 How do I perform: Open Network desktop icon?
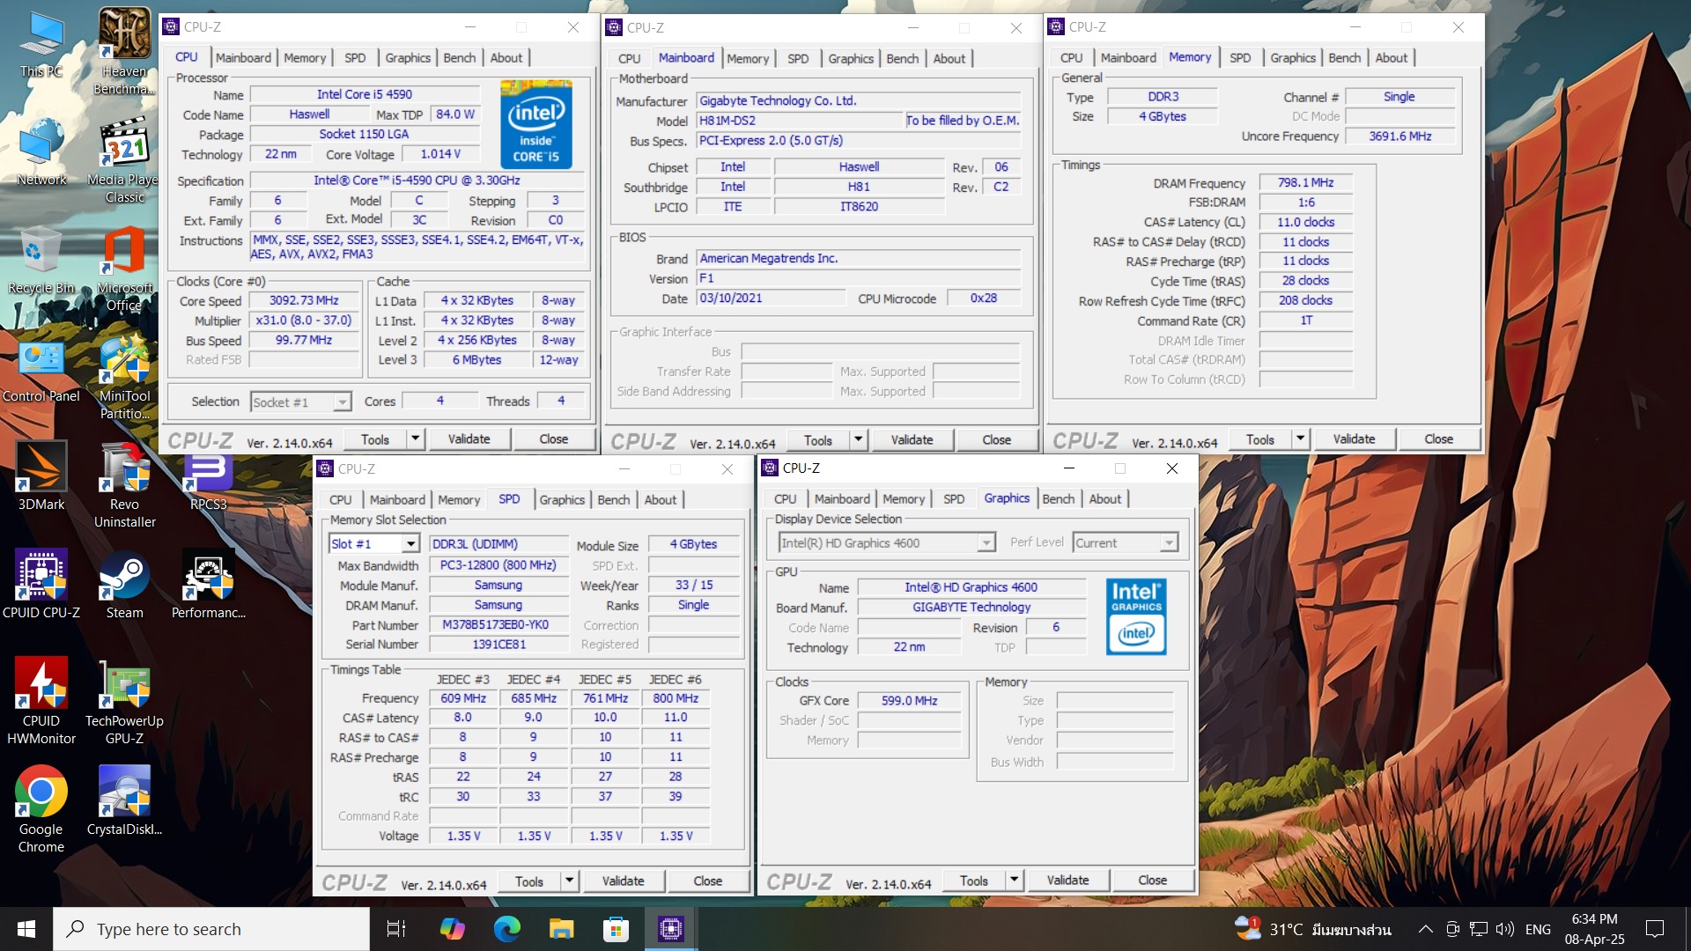coord(41,152)
